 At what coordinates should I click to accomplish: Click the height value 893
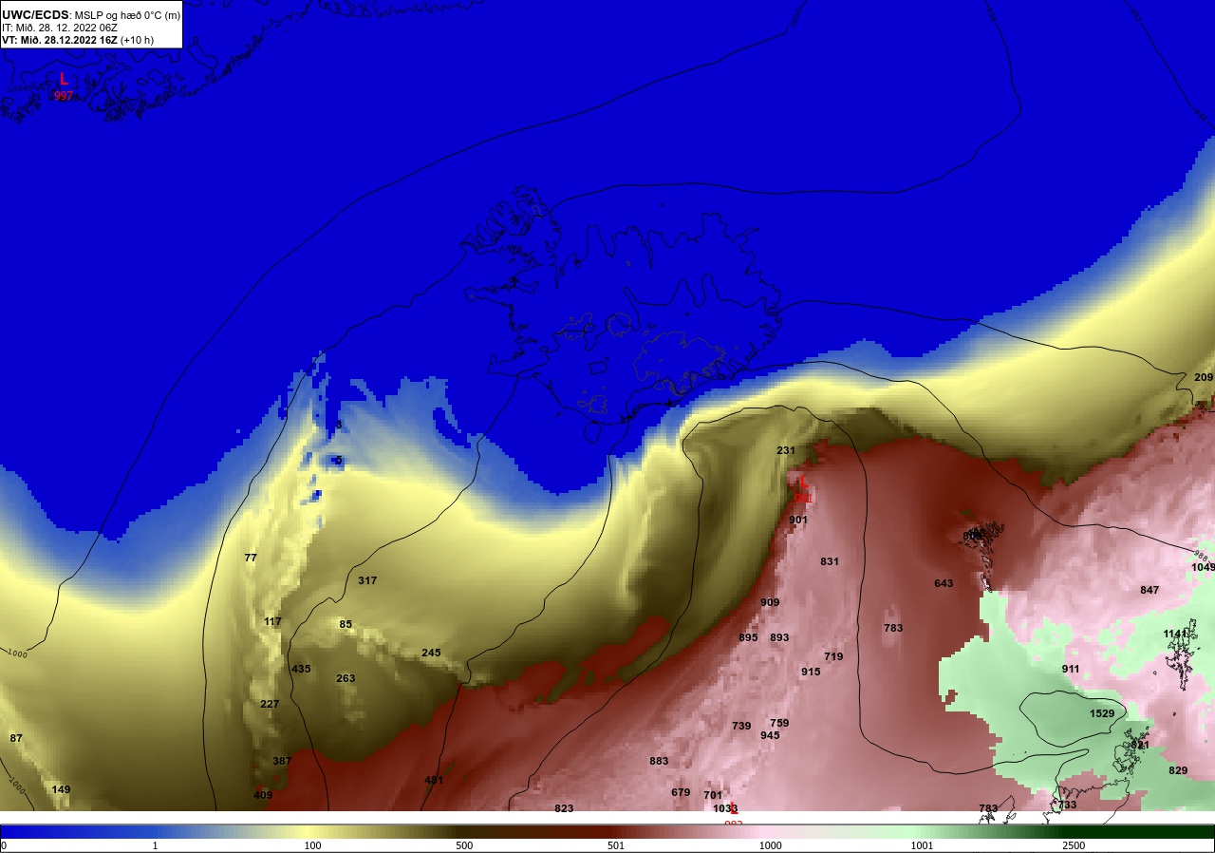[x=779, y=637]
